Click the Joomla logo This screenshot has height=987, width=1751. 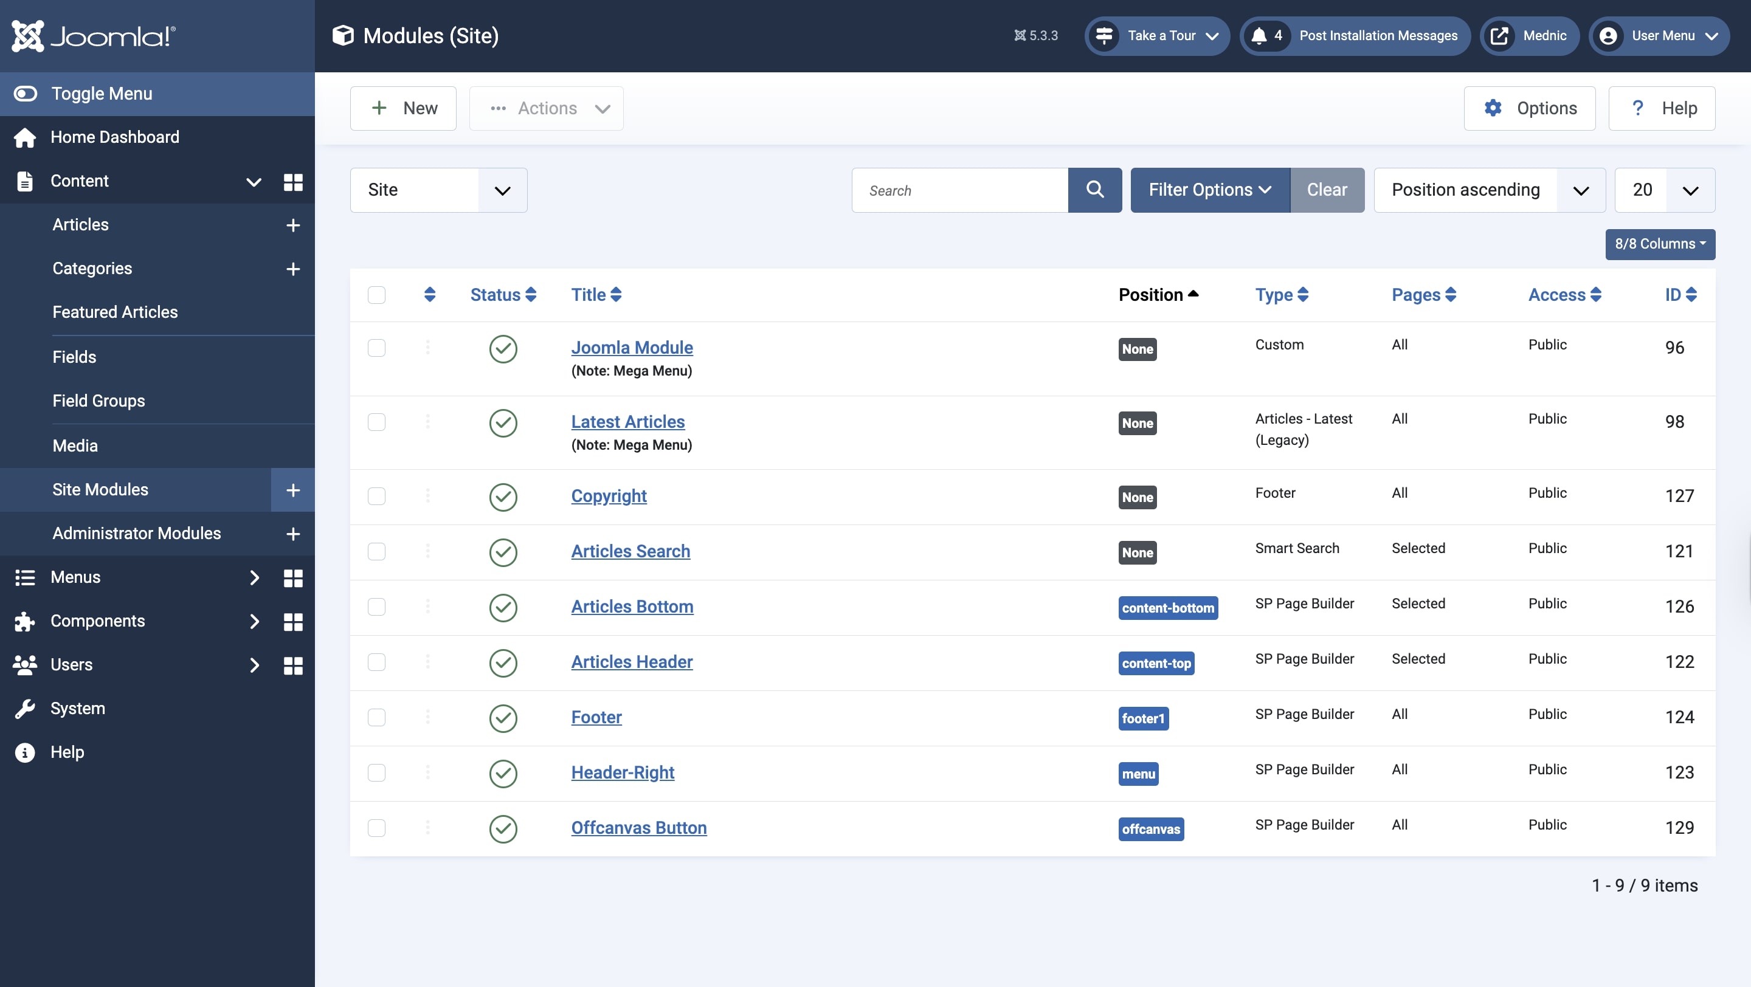94,35
